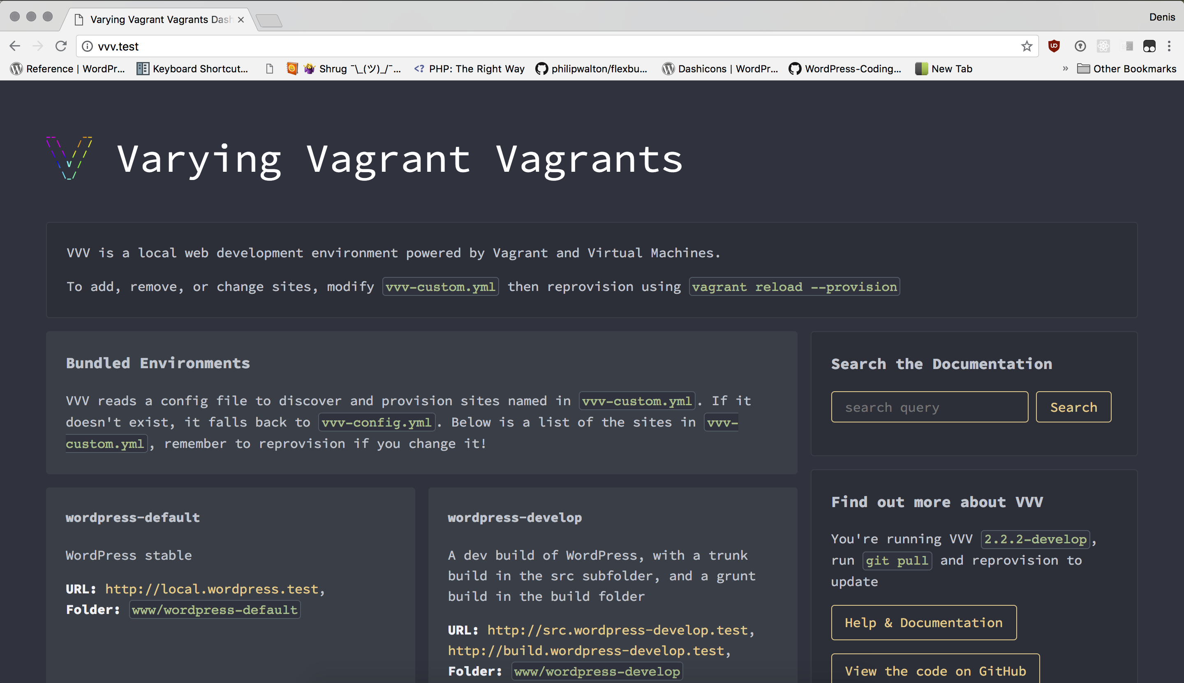The height and width of the screenshot is (683, 1184).
Task: Click the reload/refresh page icon
Action: (x=61, y=46)
